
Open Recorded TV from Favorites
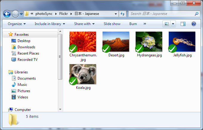click(27, 60)
